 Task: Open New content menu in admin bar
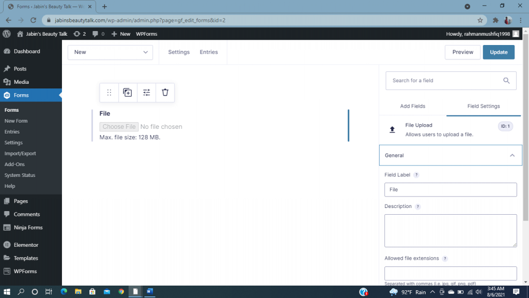coord(121,34)
